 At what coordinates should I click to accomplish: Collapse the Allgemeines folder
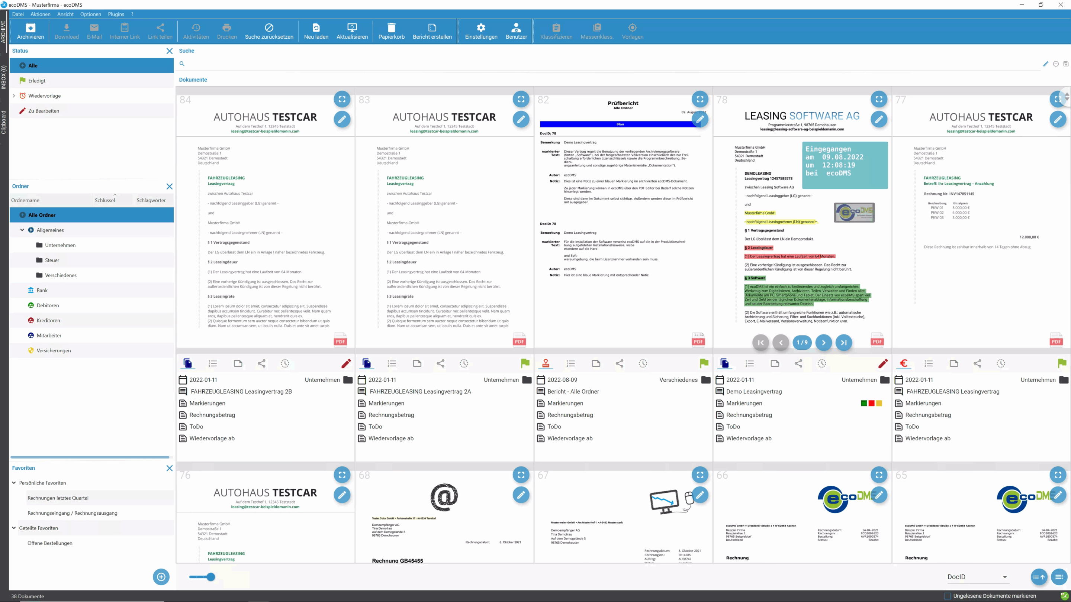[22, 230]
